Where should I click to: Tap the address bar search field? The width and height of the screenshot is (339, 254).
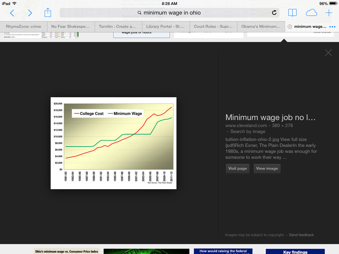coord(169,13)
